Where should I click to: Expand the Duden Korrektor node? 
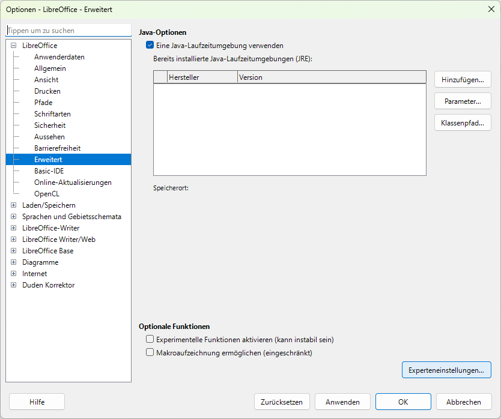pos(14,285)
